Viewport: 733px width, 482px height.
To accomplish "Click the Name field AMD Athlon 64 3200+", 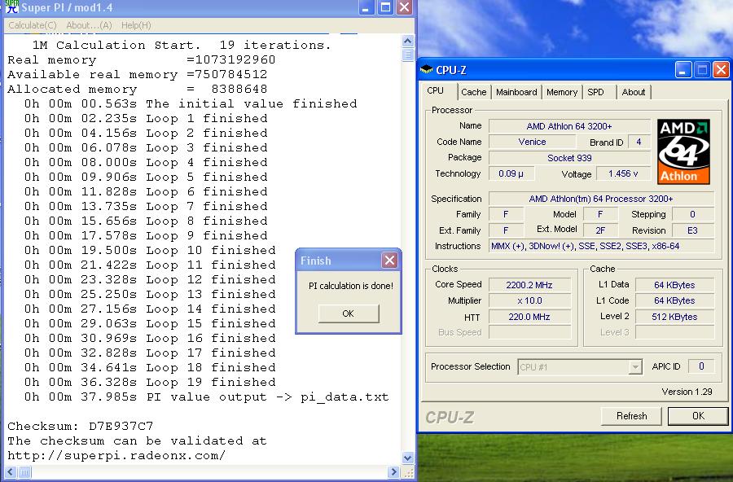I will [x=569, y=126].
